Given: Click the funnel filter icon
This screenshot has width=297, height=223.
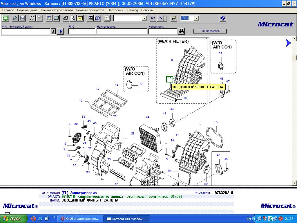Looking at the screenshot, I should [39, 18].
